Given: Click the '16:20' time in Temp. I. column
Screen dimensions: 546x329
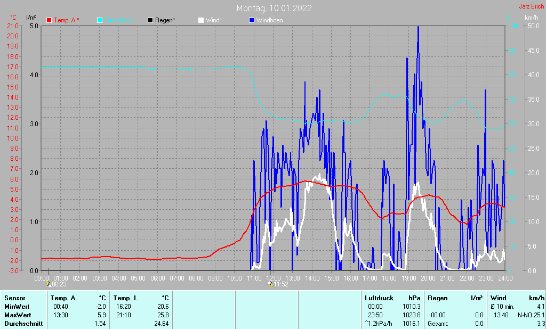Looking at the screenshot, I should (124, 307).
